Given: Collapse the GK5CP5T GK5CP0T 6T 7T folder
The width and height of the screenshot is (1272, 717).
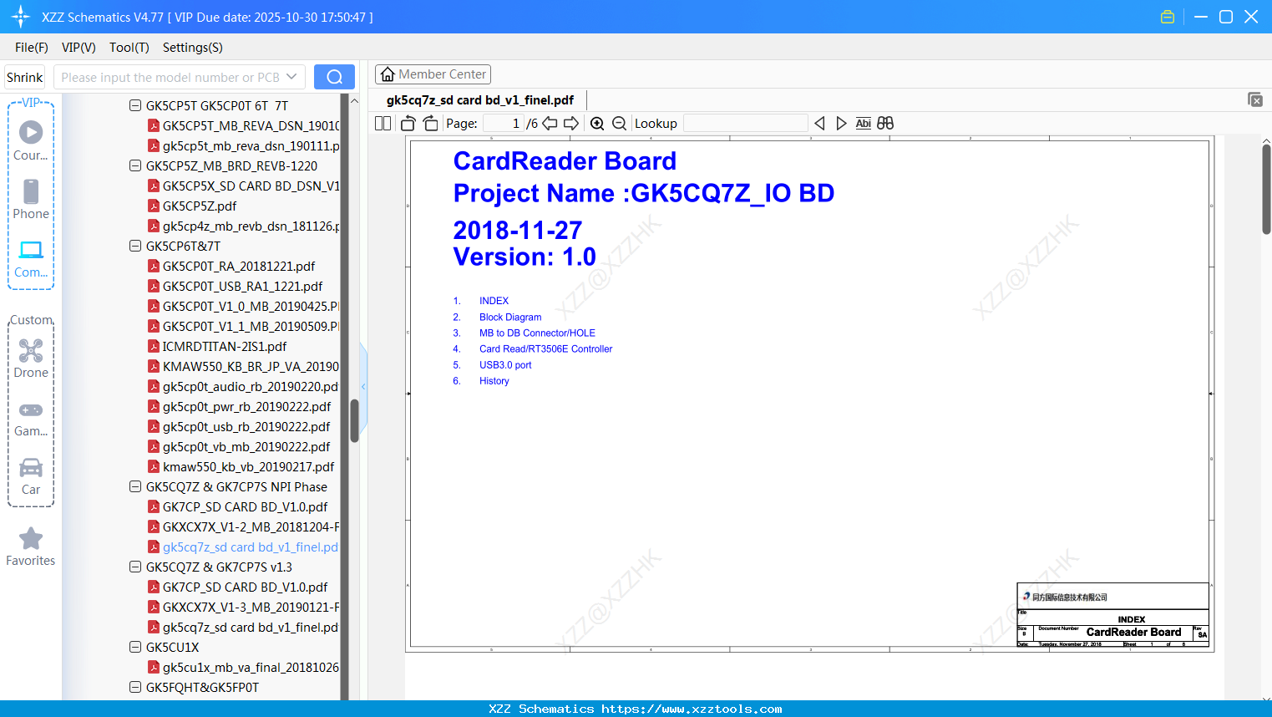Looking at the screenshot, I should pyautogui.click(x=135, y=105).
